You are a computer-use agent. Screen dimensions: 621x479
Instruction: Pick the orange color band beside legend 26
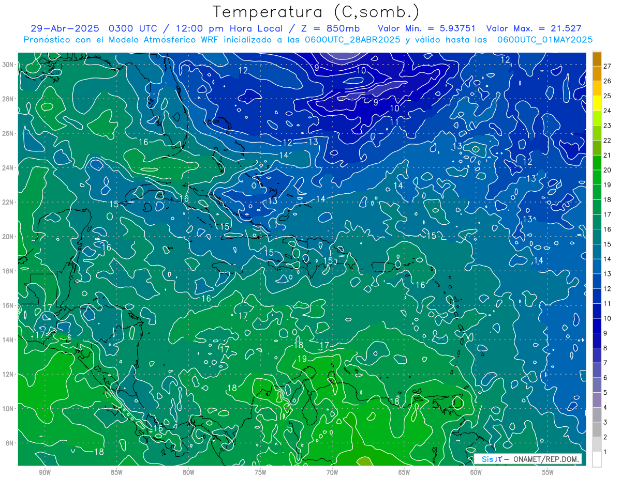pos(597,73)
